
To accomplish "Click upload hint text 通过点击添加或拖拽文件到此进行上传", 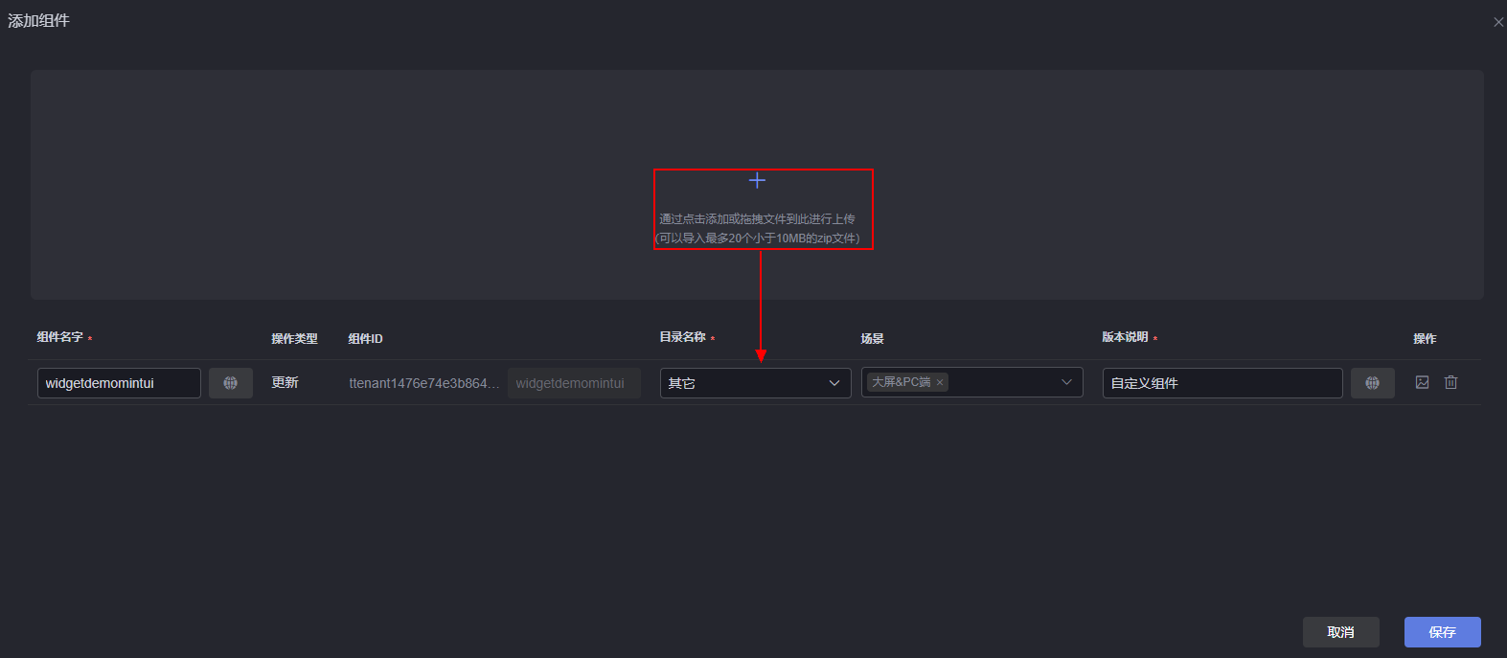I will tap(757, 219).
